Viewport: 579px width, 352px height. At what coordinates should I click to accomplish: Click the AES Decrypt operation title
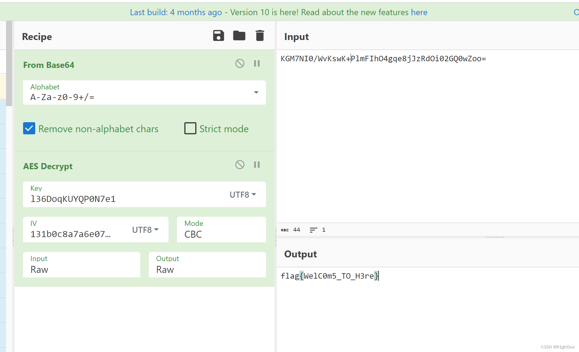[48, 166]
